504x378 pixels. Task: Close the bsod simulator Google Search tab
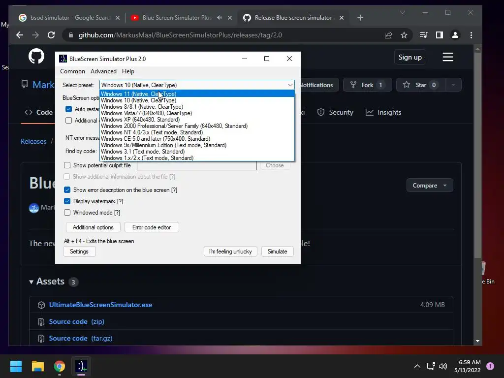[x=118, y=18]
